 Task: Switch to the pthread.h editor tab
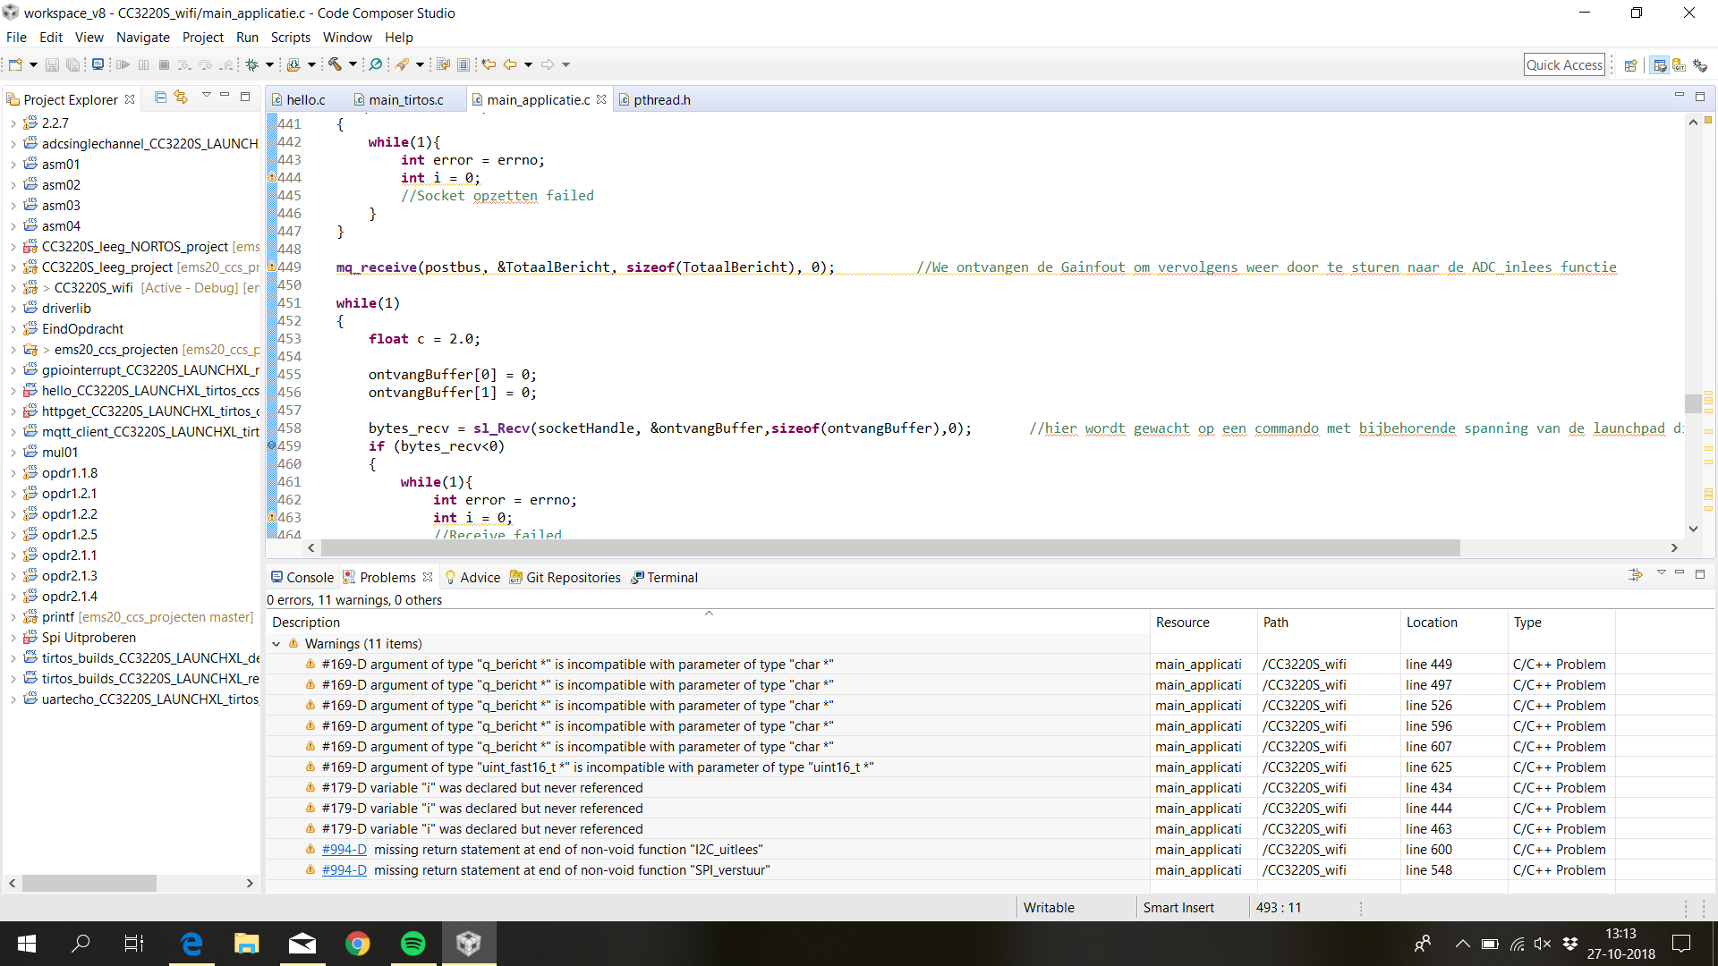click(661, 100)
